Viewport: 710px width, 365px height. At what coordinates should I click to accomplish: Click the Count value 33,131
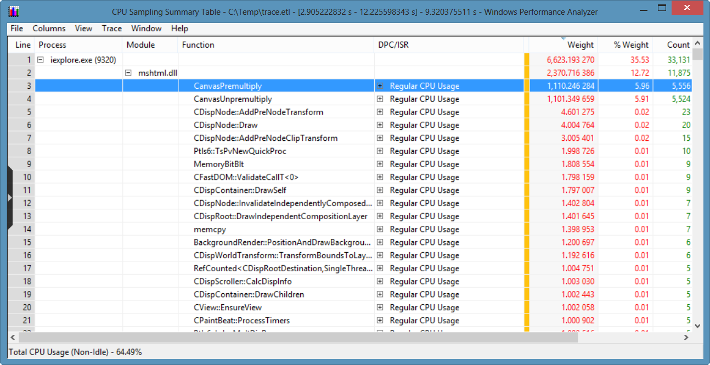[x=679, y=60]
